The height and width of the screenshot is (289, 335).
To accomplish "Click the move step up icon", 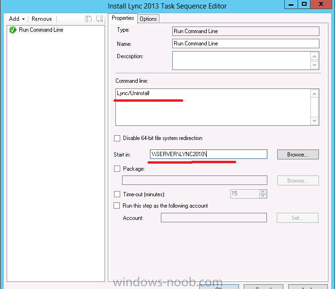I will (88, 19).
